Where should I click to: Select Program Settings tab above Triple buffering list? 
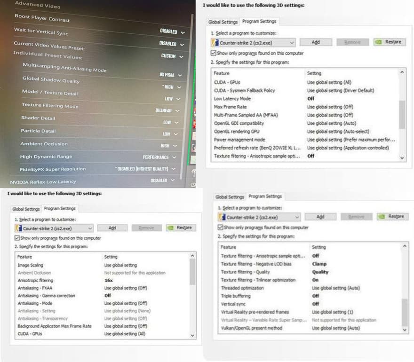(265, 197)
